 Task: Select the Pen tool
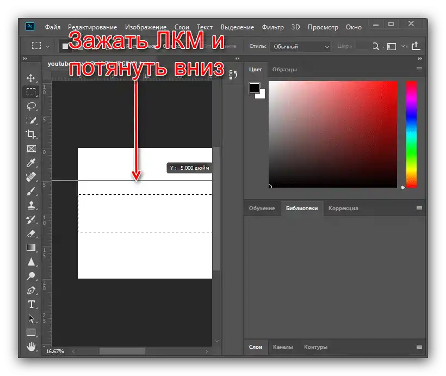click(31, 291)
